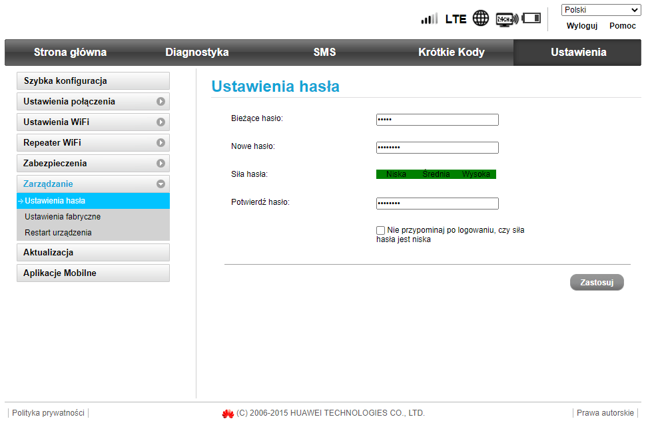This screenshot has width=648, height=425.
Task: Click the arrow icon on Repeater WiFi
Action: 162,142
